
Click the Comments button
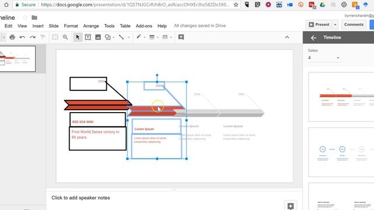(354, 24)
